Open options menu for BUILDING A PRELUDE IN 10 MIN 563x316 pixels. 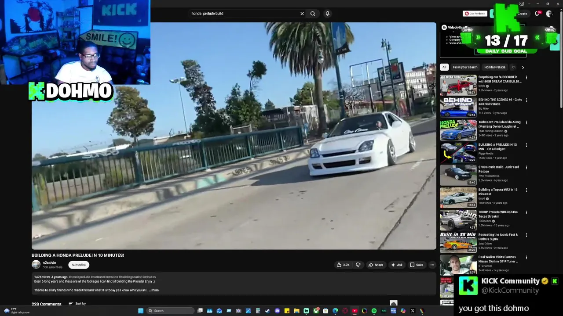[x=526, y=145]
